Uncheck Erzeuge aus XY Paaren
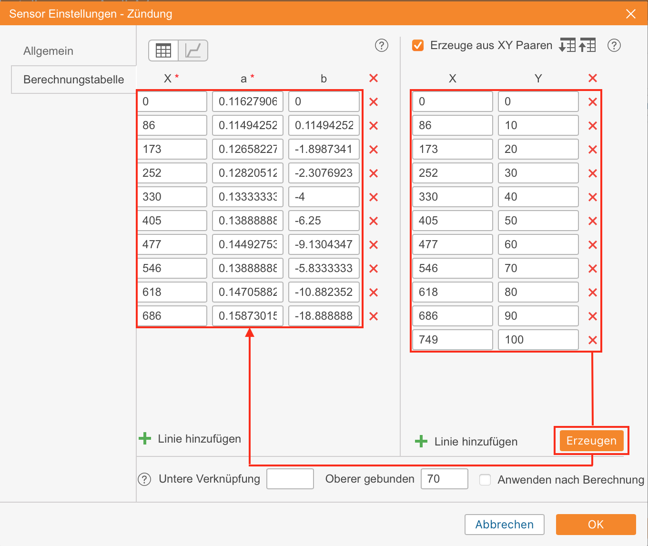648x546 pixels. (x=418, y=45)
